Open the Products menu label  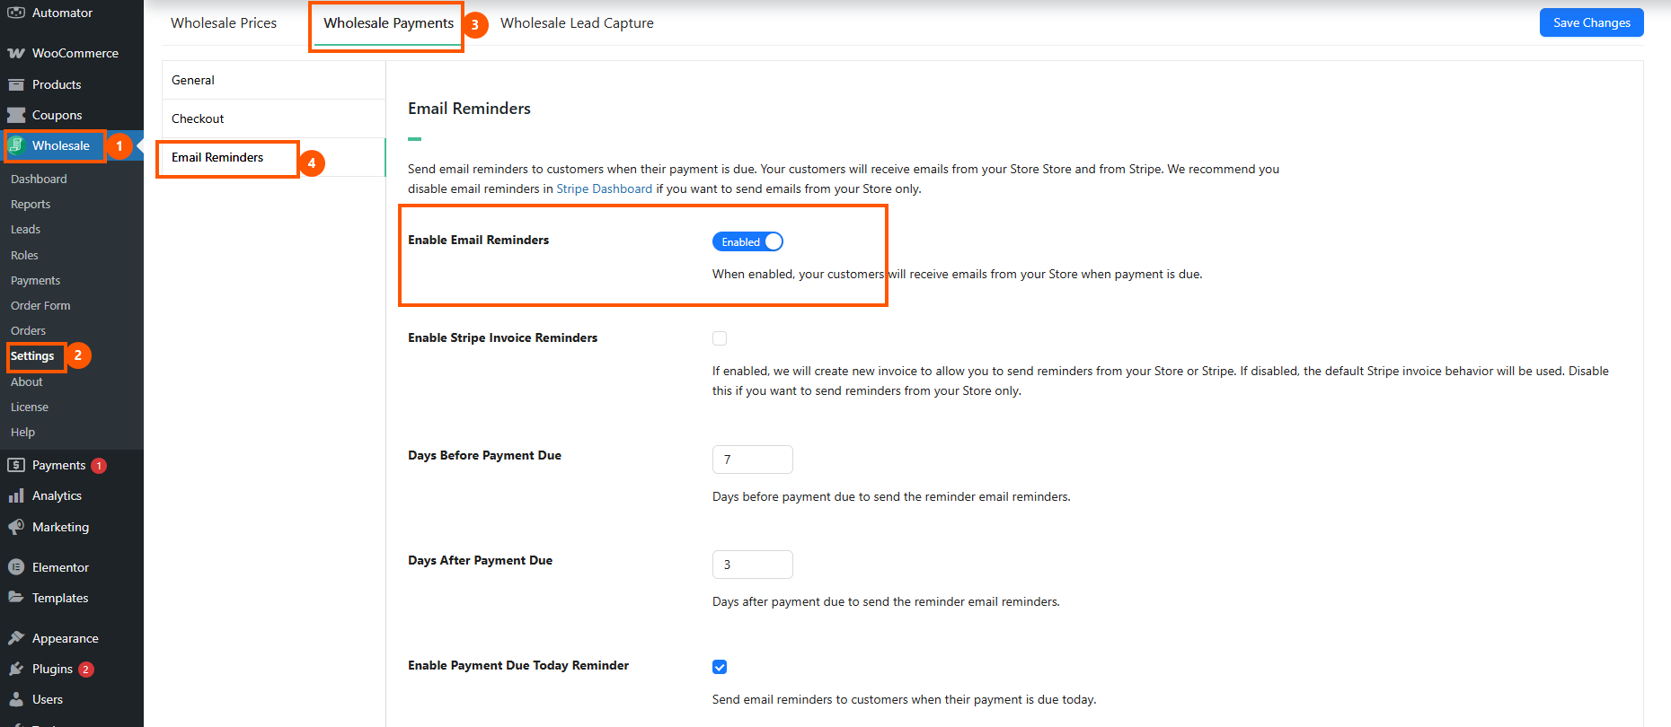(57, 84)
